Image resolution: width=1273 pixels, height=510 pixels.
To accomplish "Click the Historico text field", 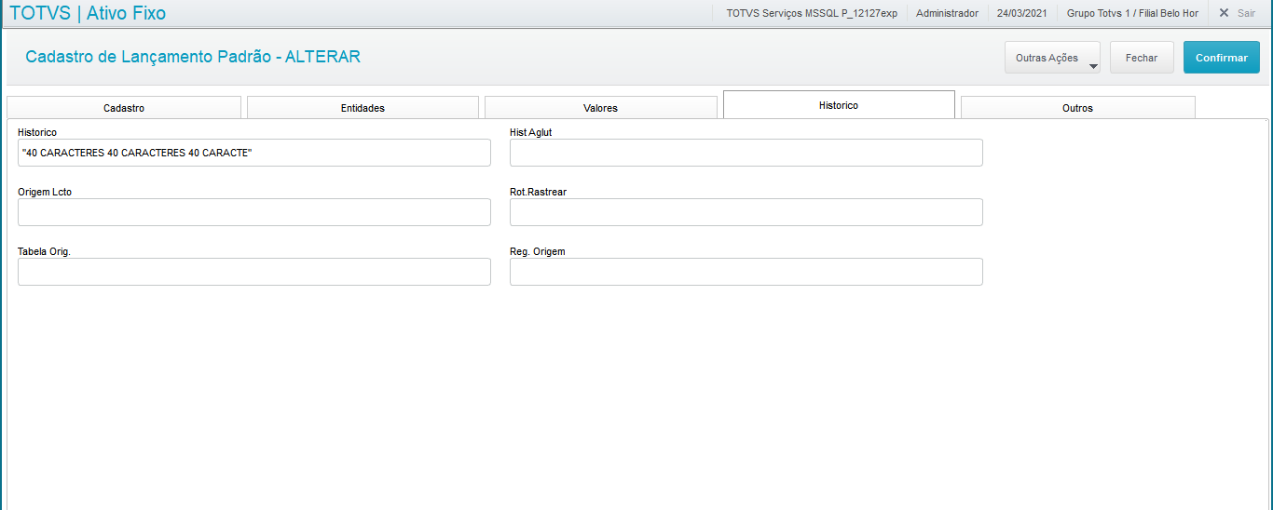I will point(253,153).
